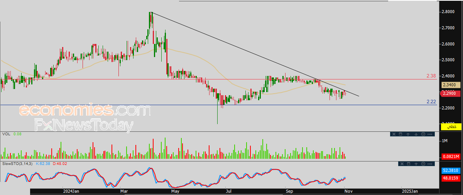Click the 2.5000 price axis label
Screen dimensions: 463x195
(449, 60)
